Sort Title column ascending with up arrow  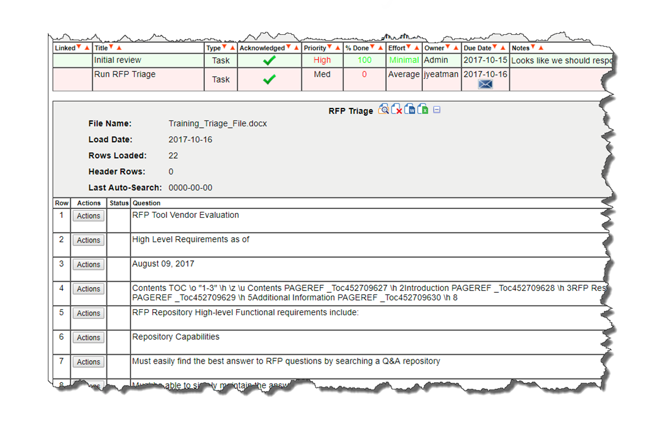[119, 47]
